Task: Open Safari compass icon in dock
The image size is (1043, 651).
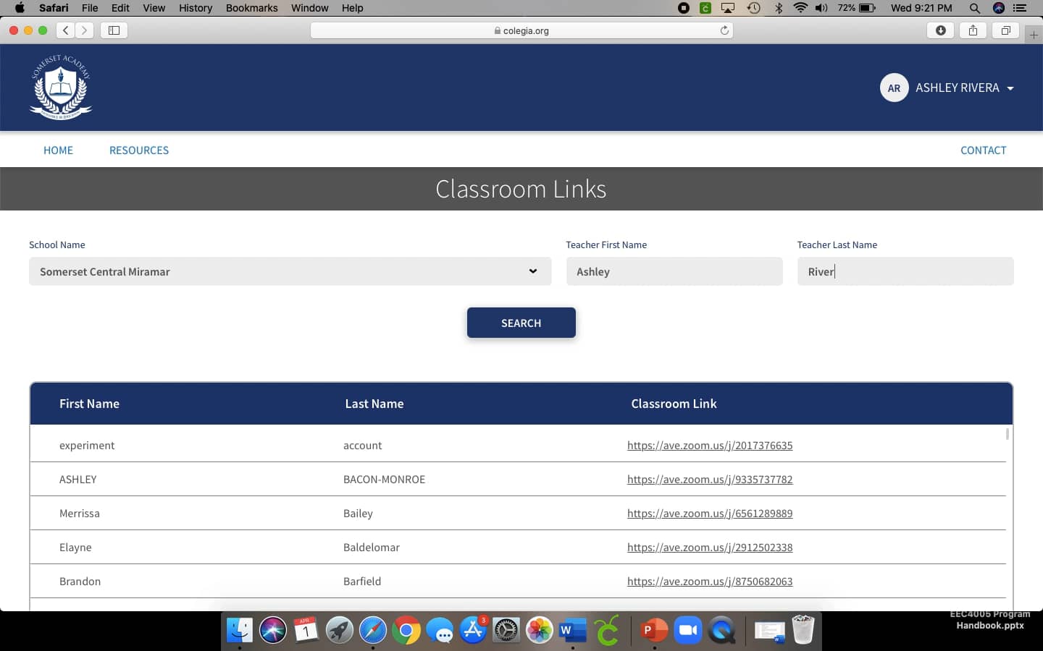Action: 373,630
